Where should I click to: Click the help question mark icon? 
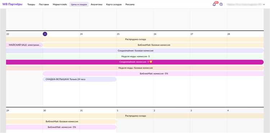click(221, 4)
